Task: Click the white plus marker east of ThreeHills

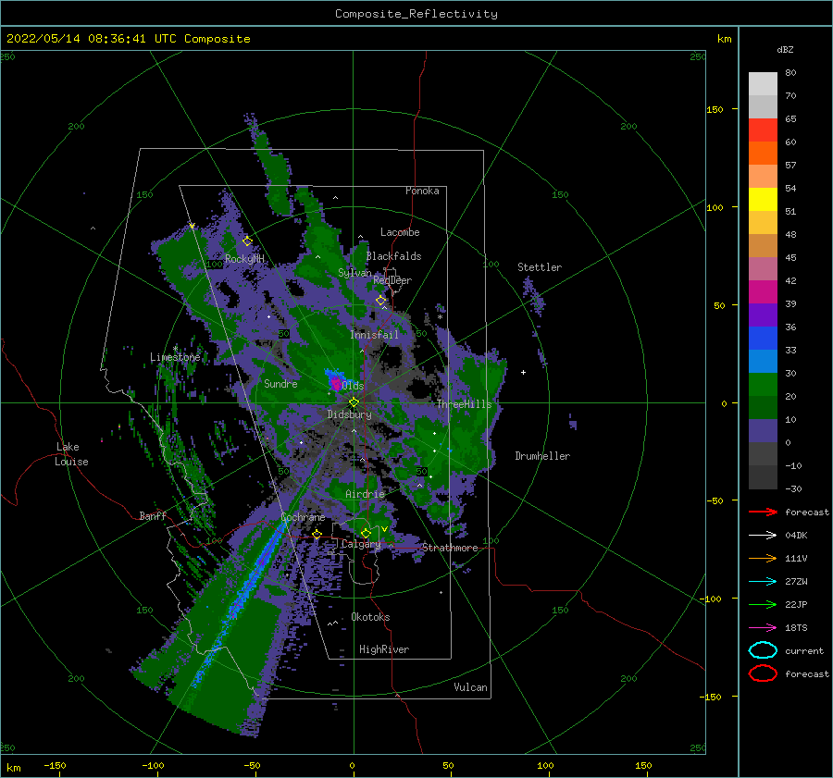Action: 523,372
